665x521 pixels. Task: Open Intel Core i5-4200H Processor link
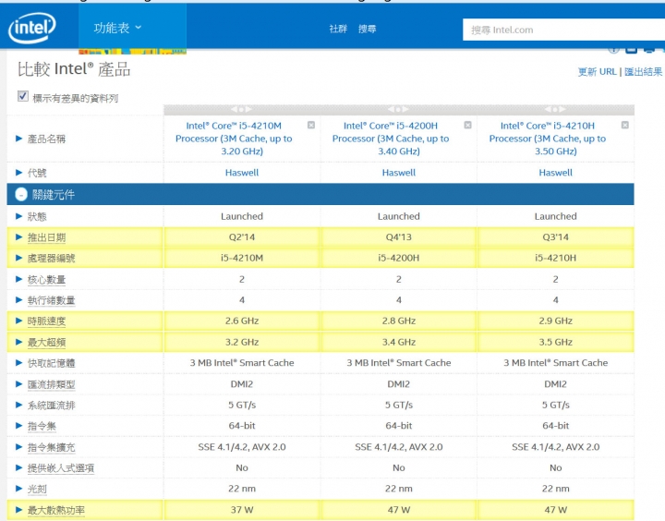(x=391, y=139)
